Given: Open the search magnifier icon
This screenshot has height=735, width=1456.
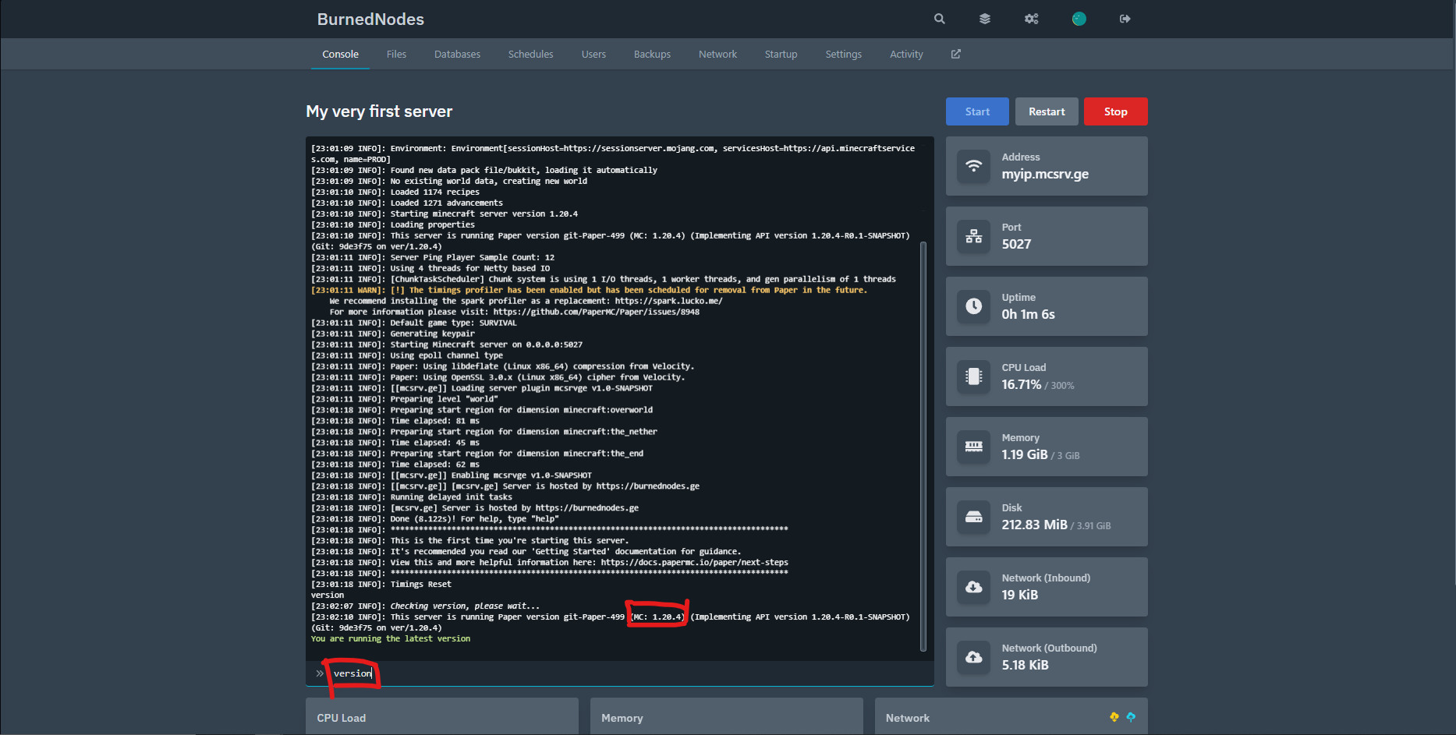Looking at the screenshot, I should pos(939,19).
